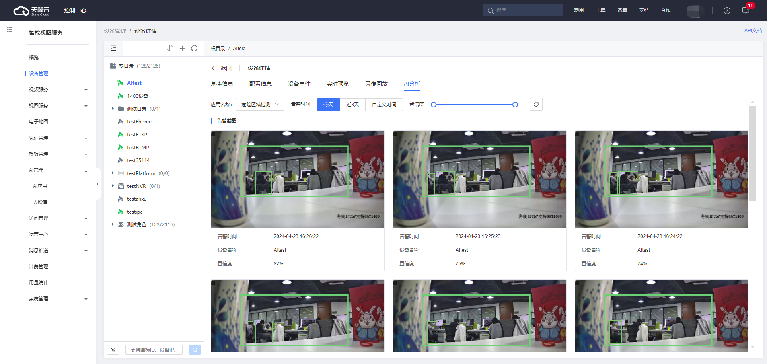This screenshot has width=767, height=364.
Task: Click 设备管理 in the breadcrumb
Action: pos(115,31)
